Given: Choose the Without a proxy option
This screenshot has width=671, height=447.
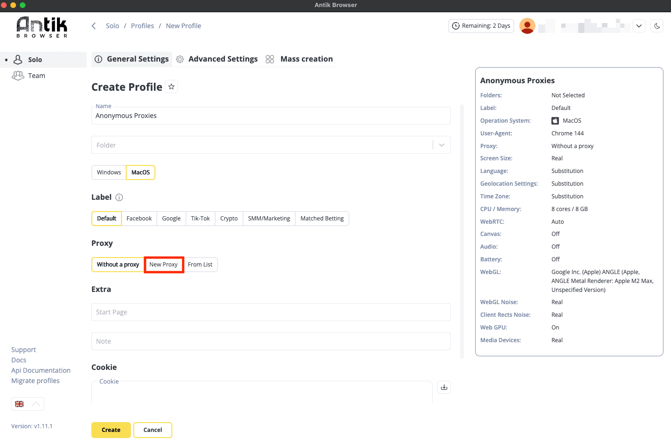Looking at the screenshot, I should tap(117, 265).
